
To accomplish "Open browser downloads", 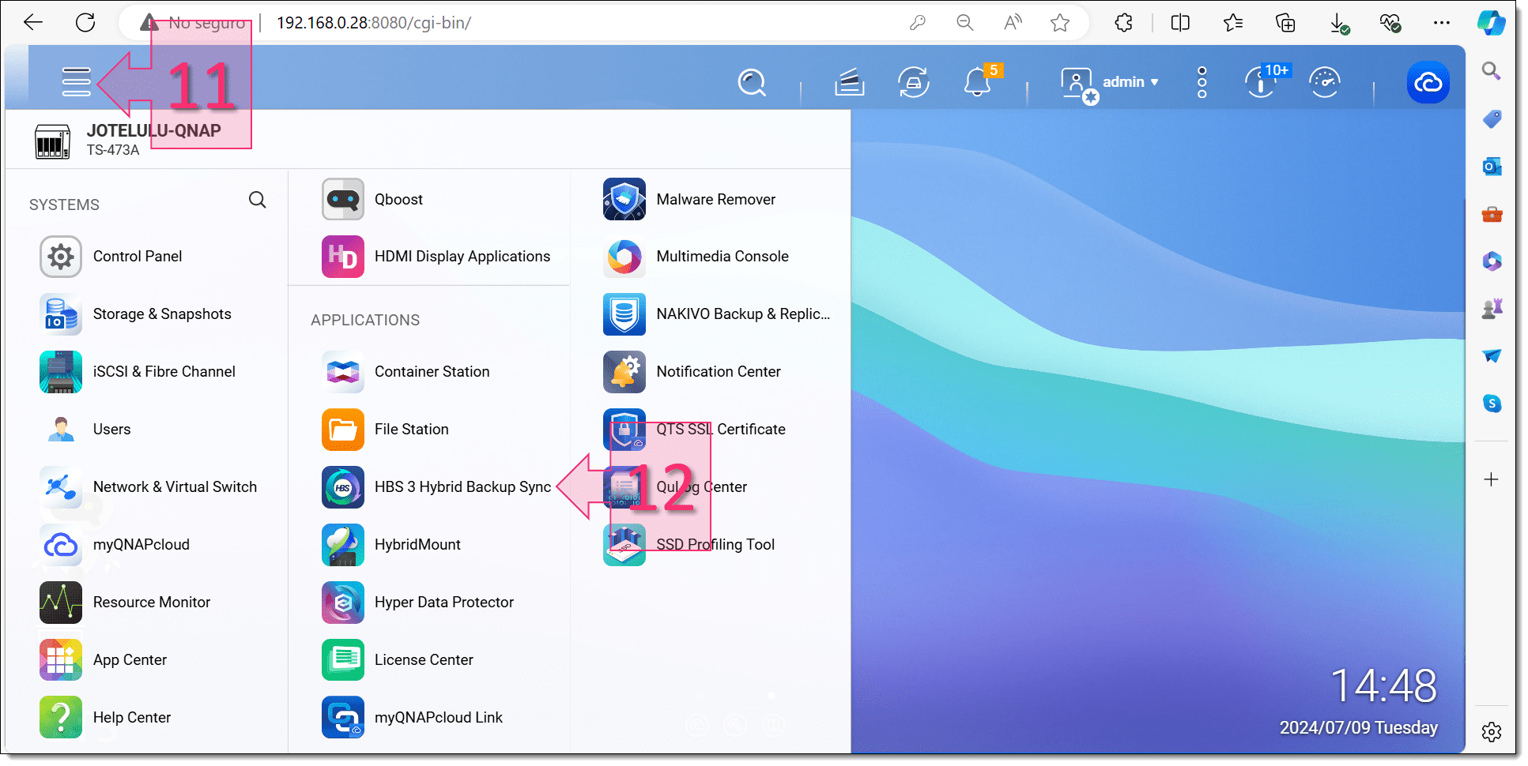I will pyautogui.click(x=1339, y=23).
